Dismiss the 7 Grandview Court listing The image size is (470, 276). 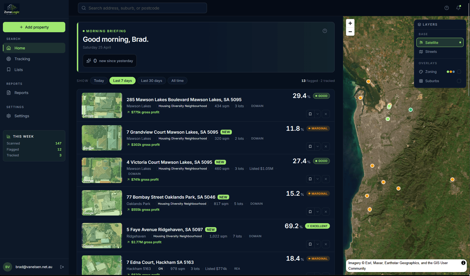[x=326, y=146]
